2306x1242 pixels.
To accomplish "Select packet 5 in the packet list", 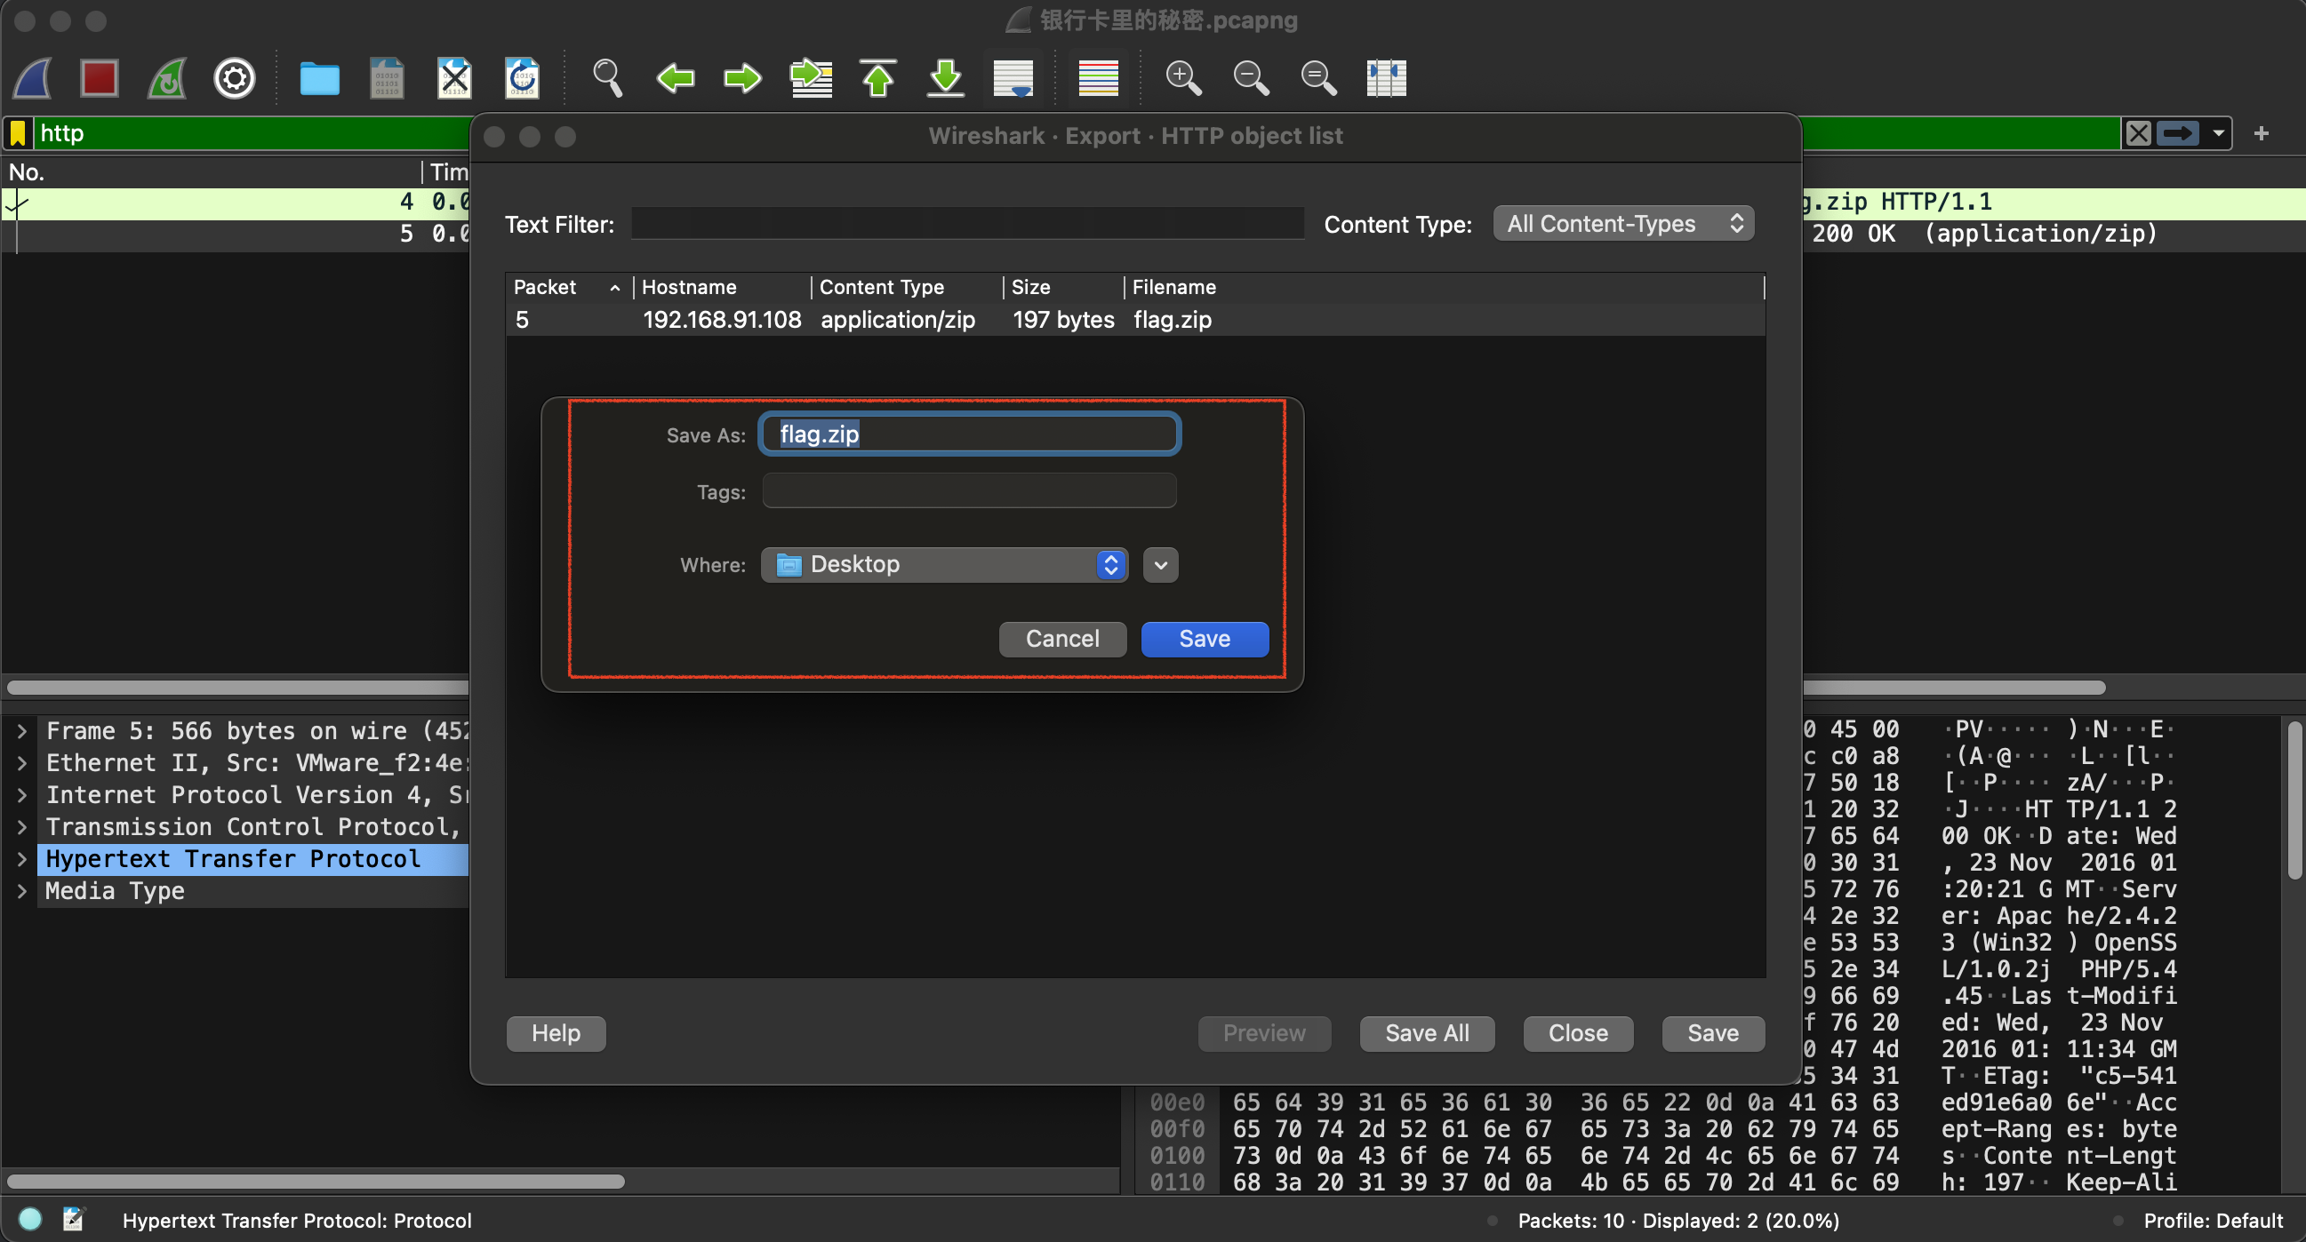I will coord(236,235).
